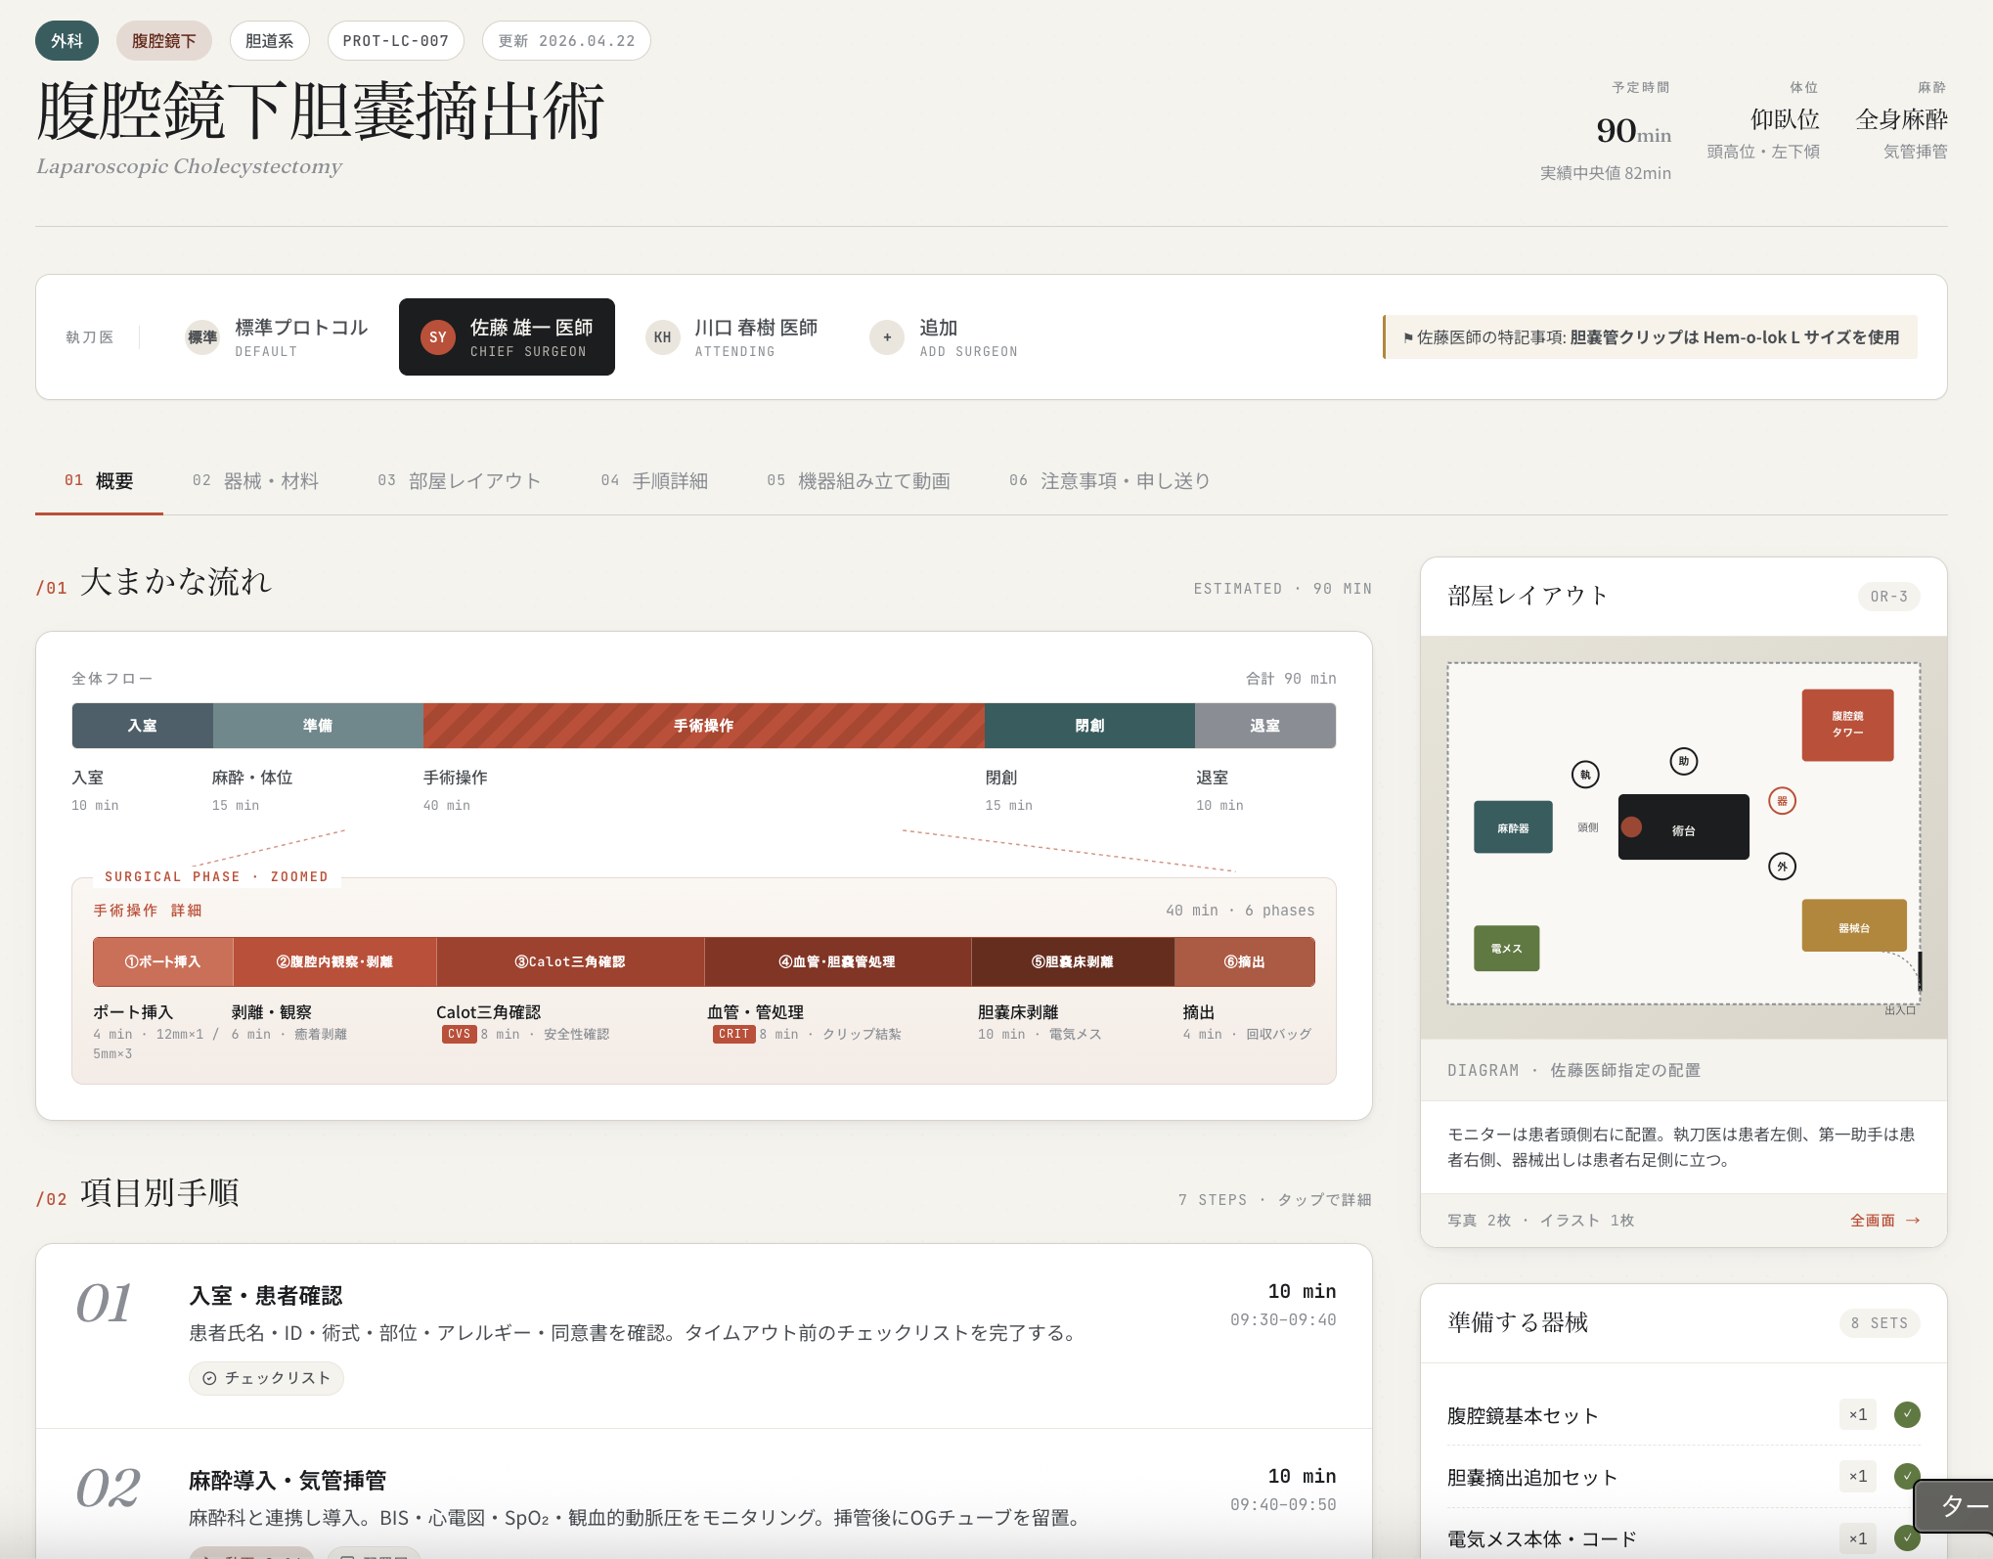Click the 標準 round protocol avatar
Image resolution: width=1993 pixels, height=1559 pixels.
(202, 337)
